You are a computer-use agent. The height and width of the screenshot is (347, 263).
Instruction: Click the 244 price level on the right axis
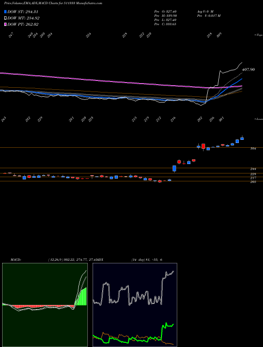click(253, 169)
